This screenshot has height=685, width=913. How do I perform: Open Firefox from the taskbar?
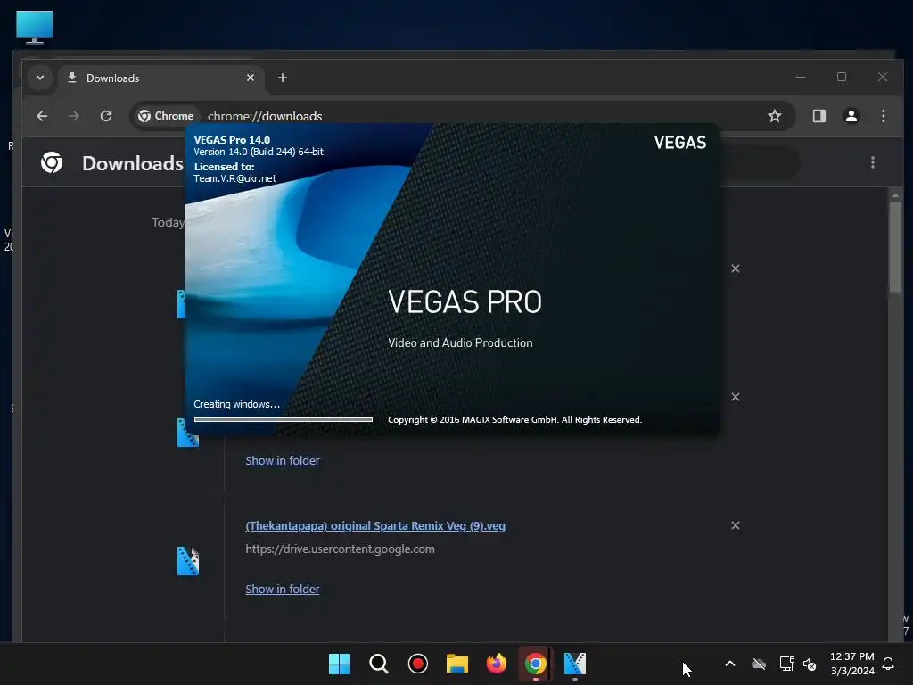[x=496, y=664]
